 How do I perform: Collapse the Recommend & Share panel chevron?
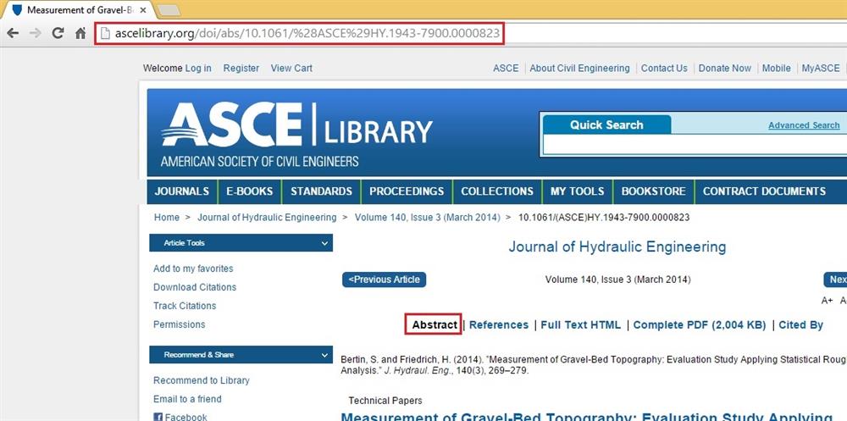click(324, 355)
